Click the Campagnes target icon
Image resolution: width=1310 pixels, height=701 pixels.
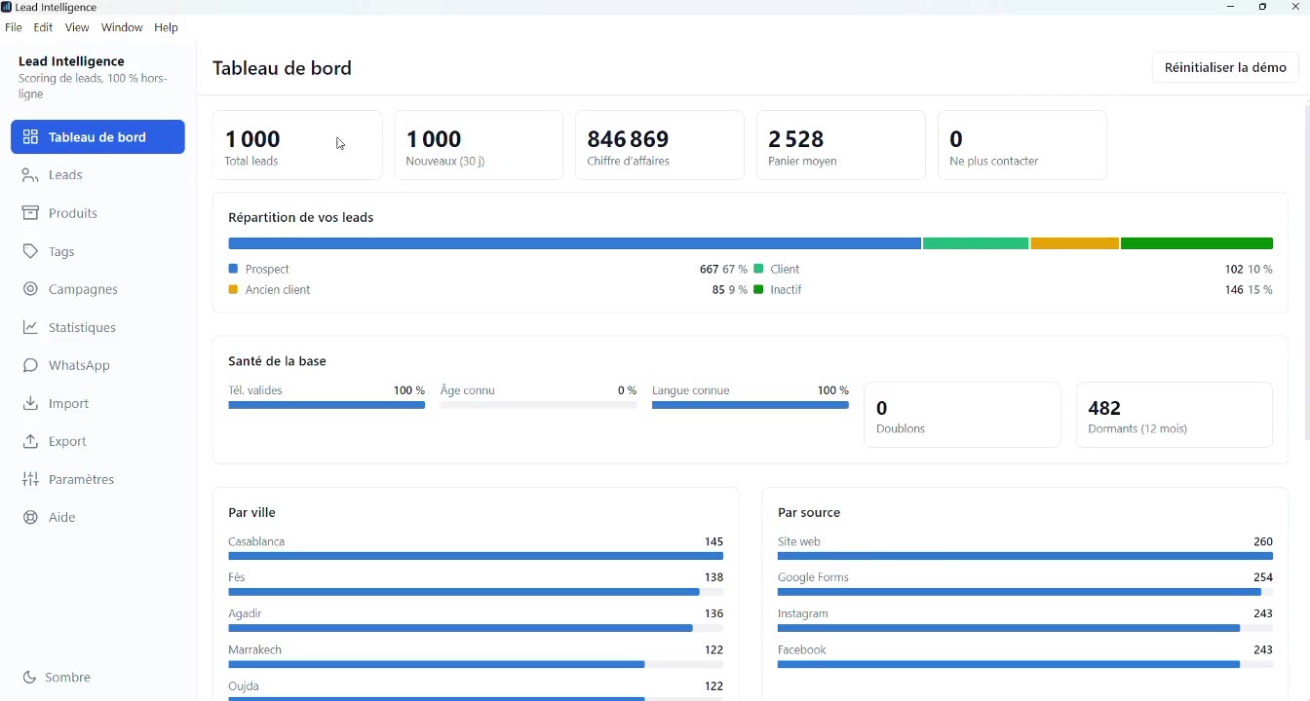tap(30, 289)
